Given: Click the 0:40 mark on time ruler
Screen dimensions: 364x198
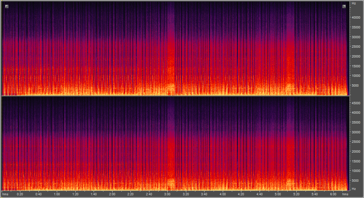Looking at the screenshot, I should coord(39,194).
